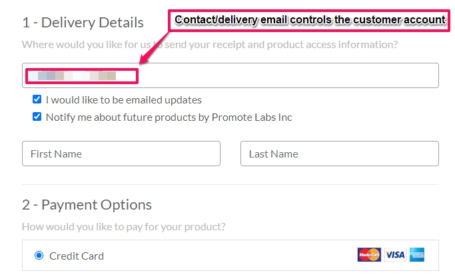Click the "2 - Payment Options" heading

coord(87,205)
